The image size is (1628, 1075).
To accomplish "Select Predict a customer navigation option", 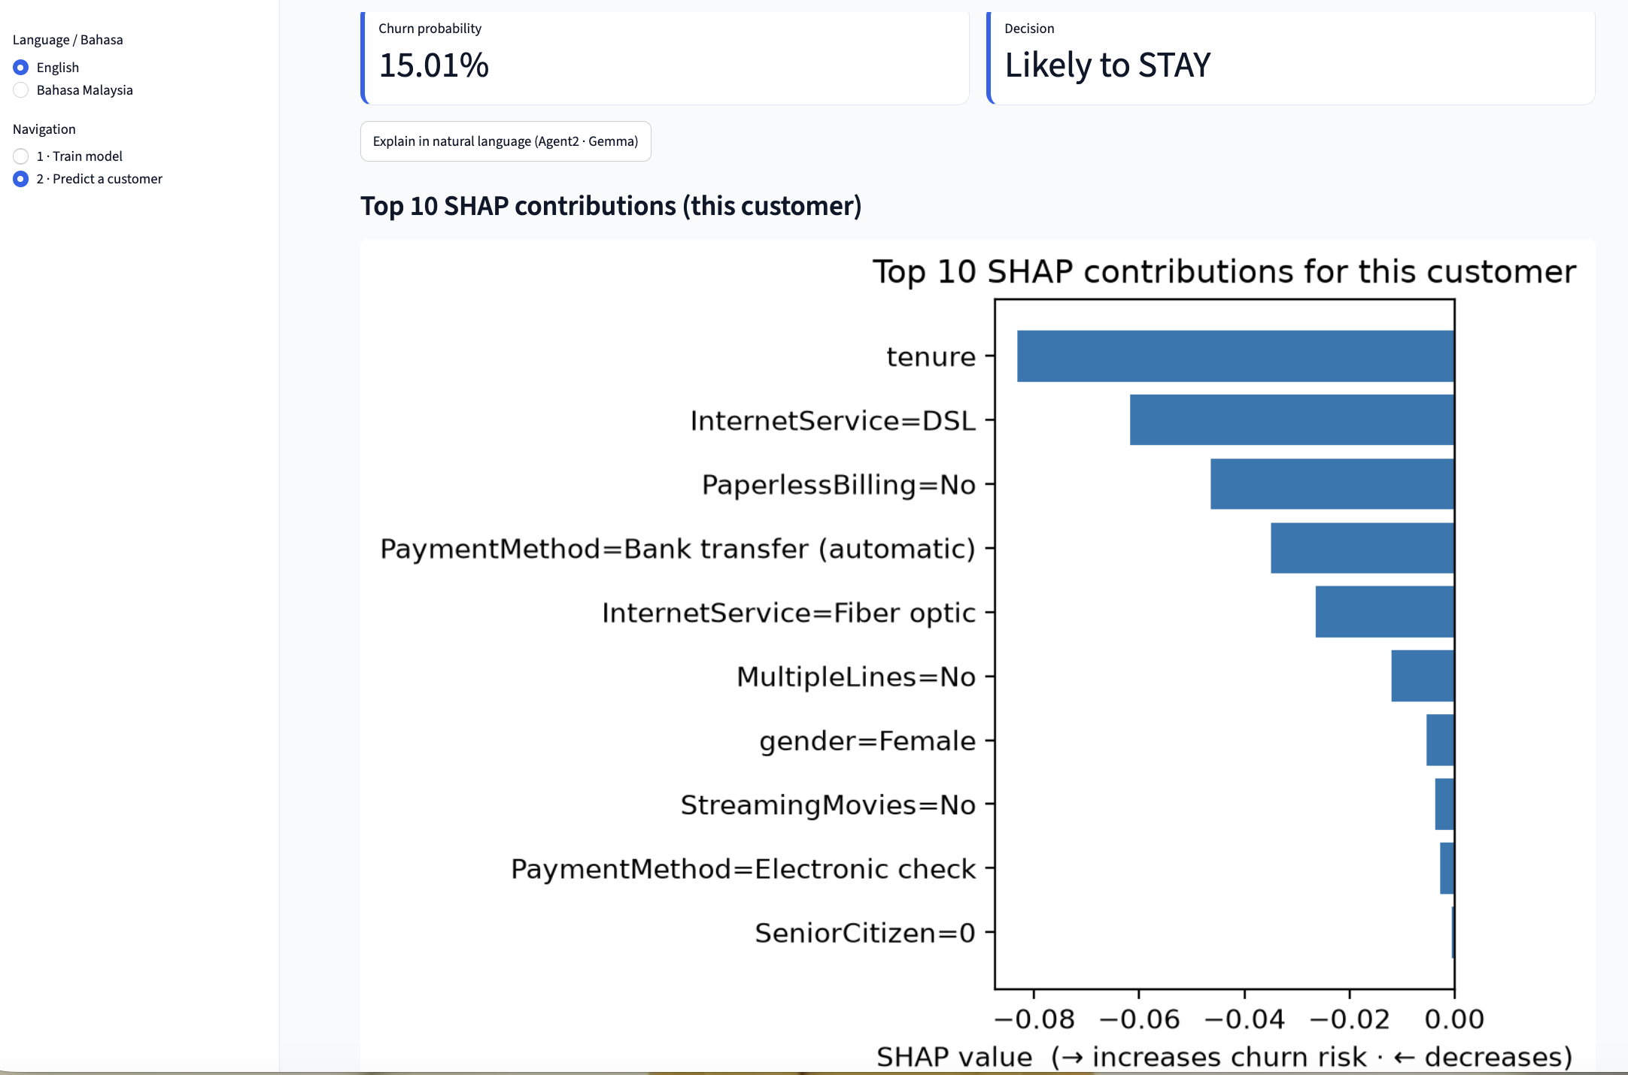I will 21,179.
